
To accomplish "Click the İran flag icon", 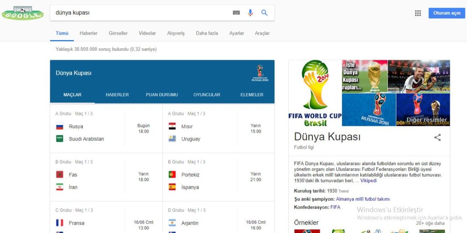I will pos(60,187).
